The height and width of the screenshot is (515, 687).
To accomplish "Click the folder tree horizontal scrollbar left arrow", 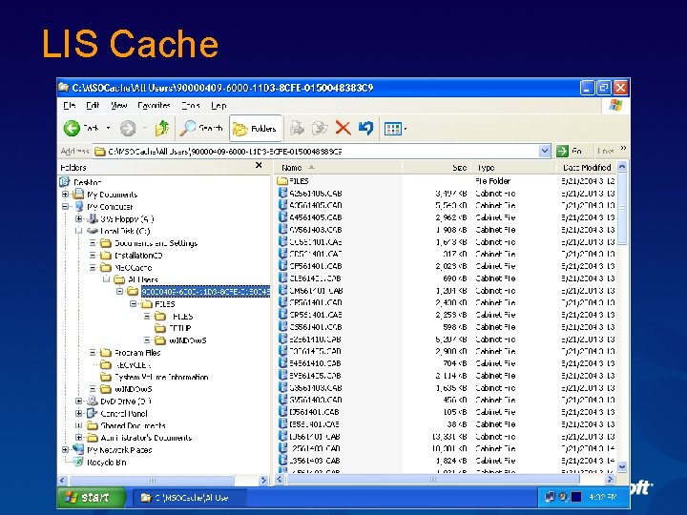I will pos(62,480).
